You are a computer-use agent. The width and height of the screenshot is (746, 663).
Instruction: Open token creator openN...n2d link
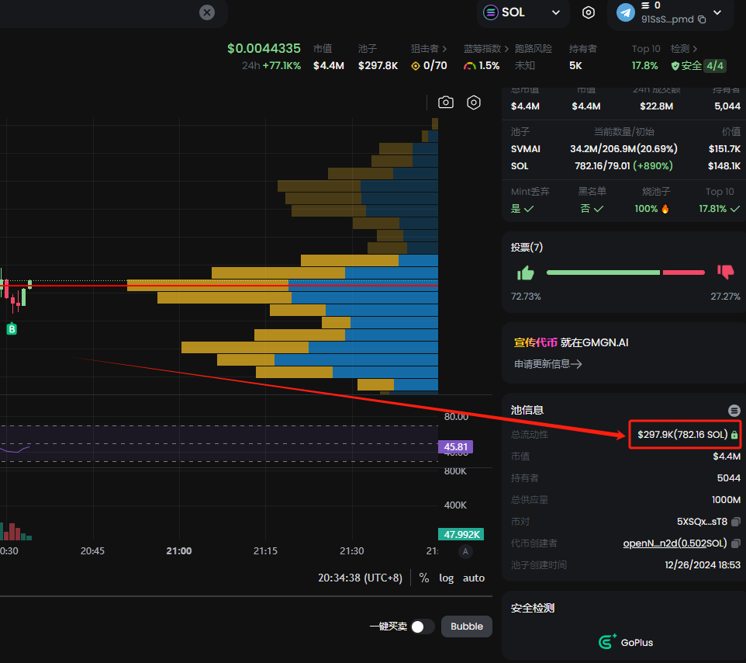(x=675, y=543)
